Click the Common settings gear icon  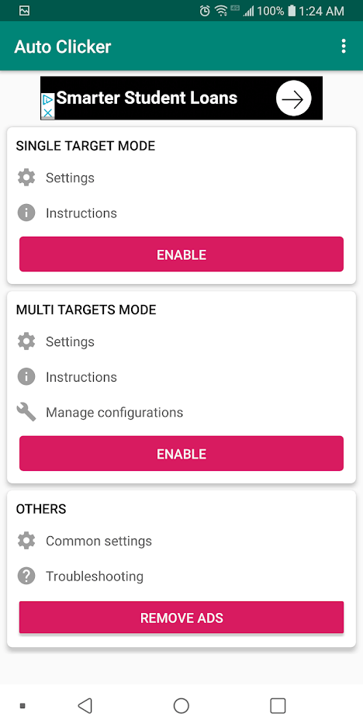[26, 541]
